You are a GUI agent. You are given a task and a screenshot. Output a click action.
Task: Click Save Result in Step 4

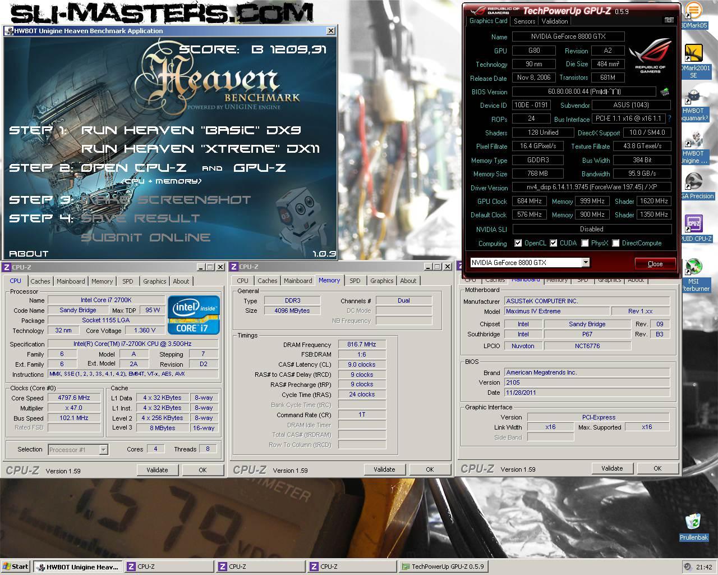(x=141, y=218)
